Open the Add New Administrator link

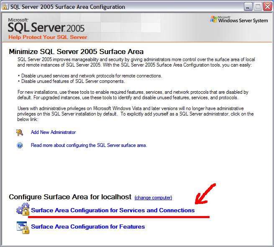[x=53, y=132]
